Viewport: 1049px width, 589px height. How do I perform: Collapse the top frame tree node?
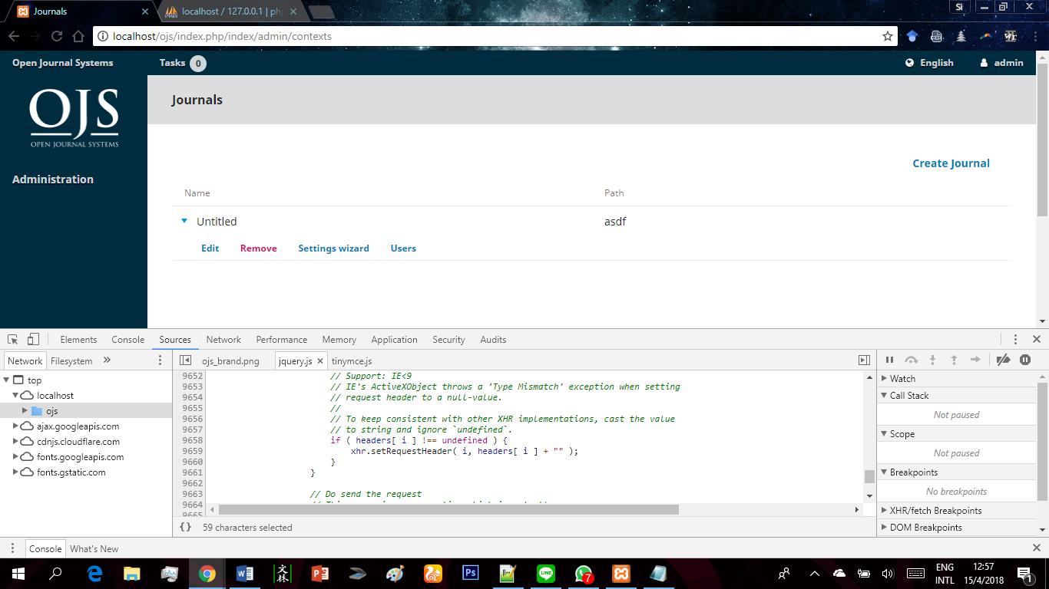pos(7,380)
